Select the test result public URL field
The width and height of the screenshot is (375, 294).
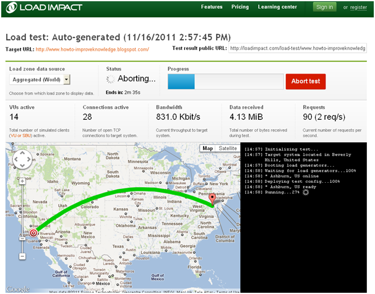point(298,48)
